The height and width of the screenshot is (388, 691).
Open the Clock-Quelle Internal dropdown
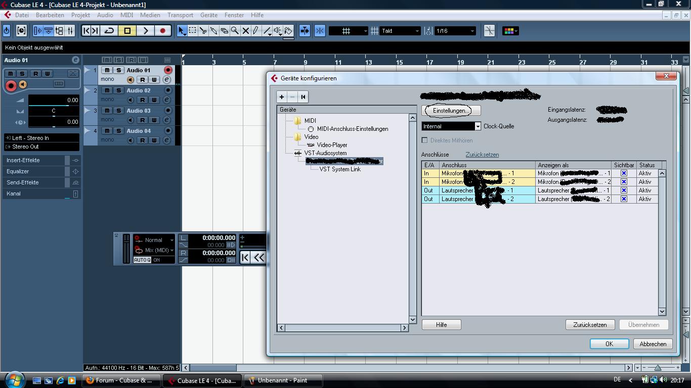tap(451, 126)
